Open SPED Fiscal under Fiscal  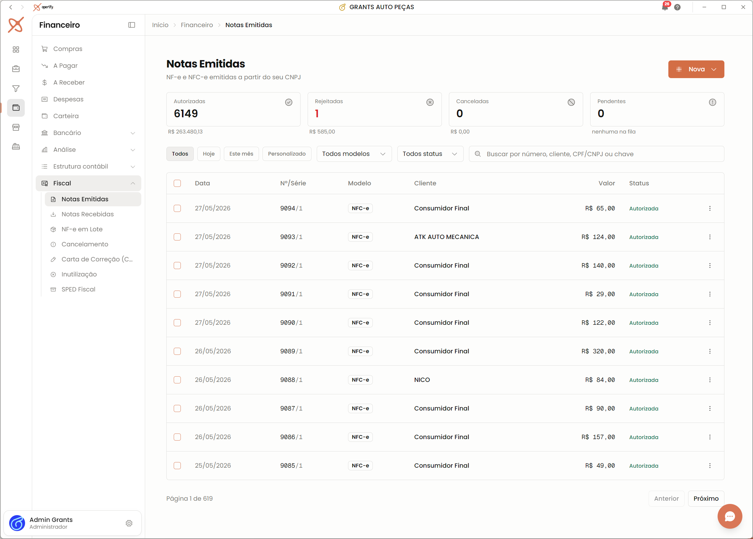93,290
